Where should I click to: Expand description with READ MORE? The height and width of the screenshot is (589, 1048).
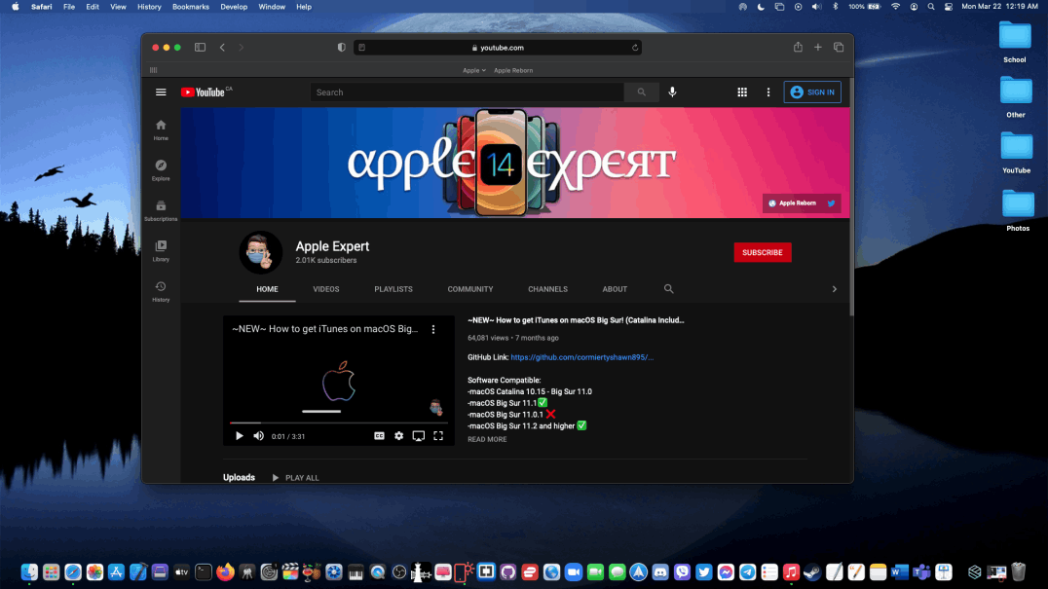click(x=487, y=439)
